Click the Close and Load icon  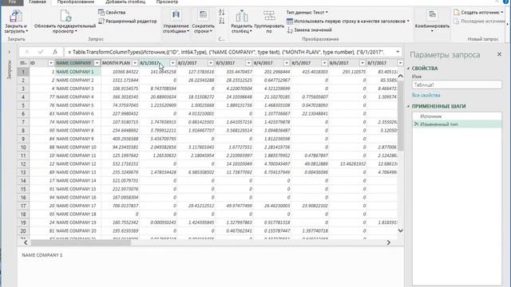[x=16, y=16]
